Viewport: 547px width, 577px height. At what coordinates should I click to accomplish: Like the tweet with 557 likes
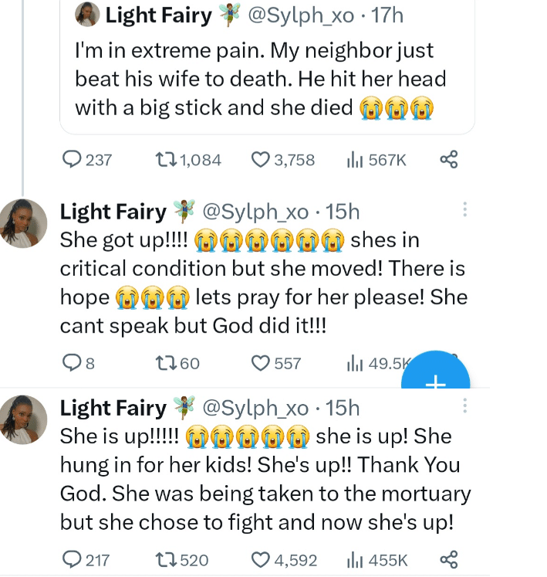coord(260,362)
